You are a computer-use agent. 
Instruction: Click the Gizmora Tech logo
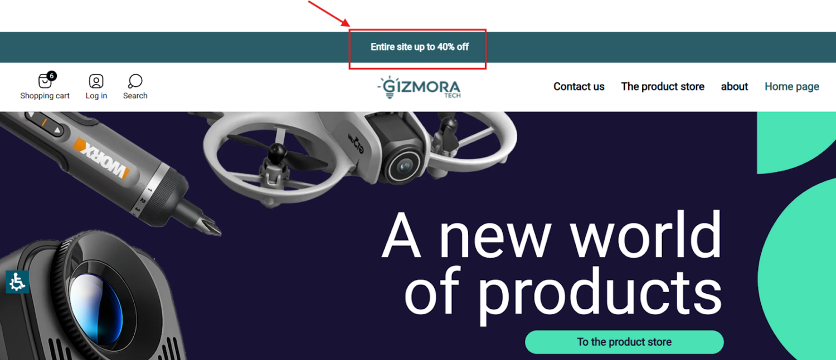(x=419, y=87)
